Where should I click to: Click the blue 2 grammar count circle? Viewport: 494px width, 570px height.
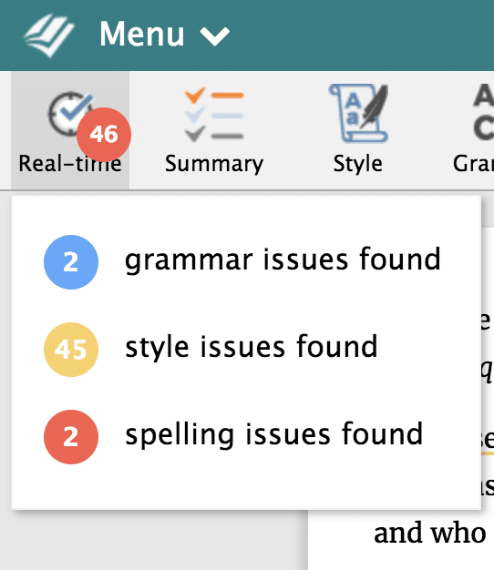(x=71, y=262)
